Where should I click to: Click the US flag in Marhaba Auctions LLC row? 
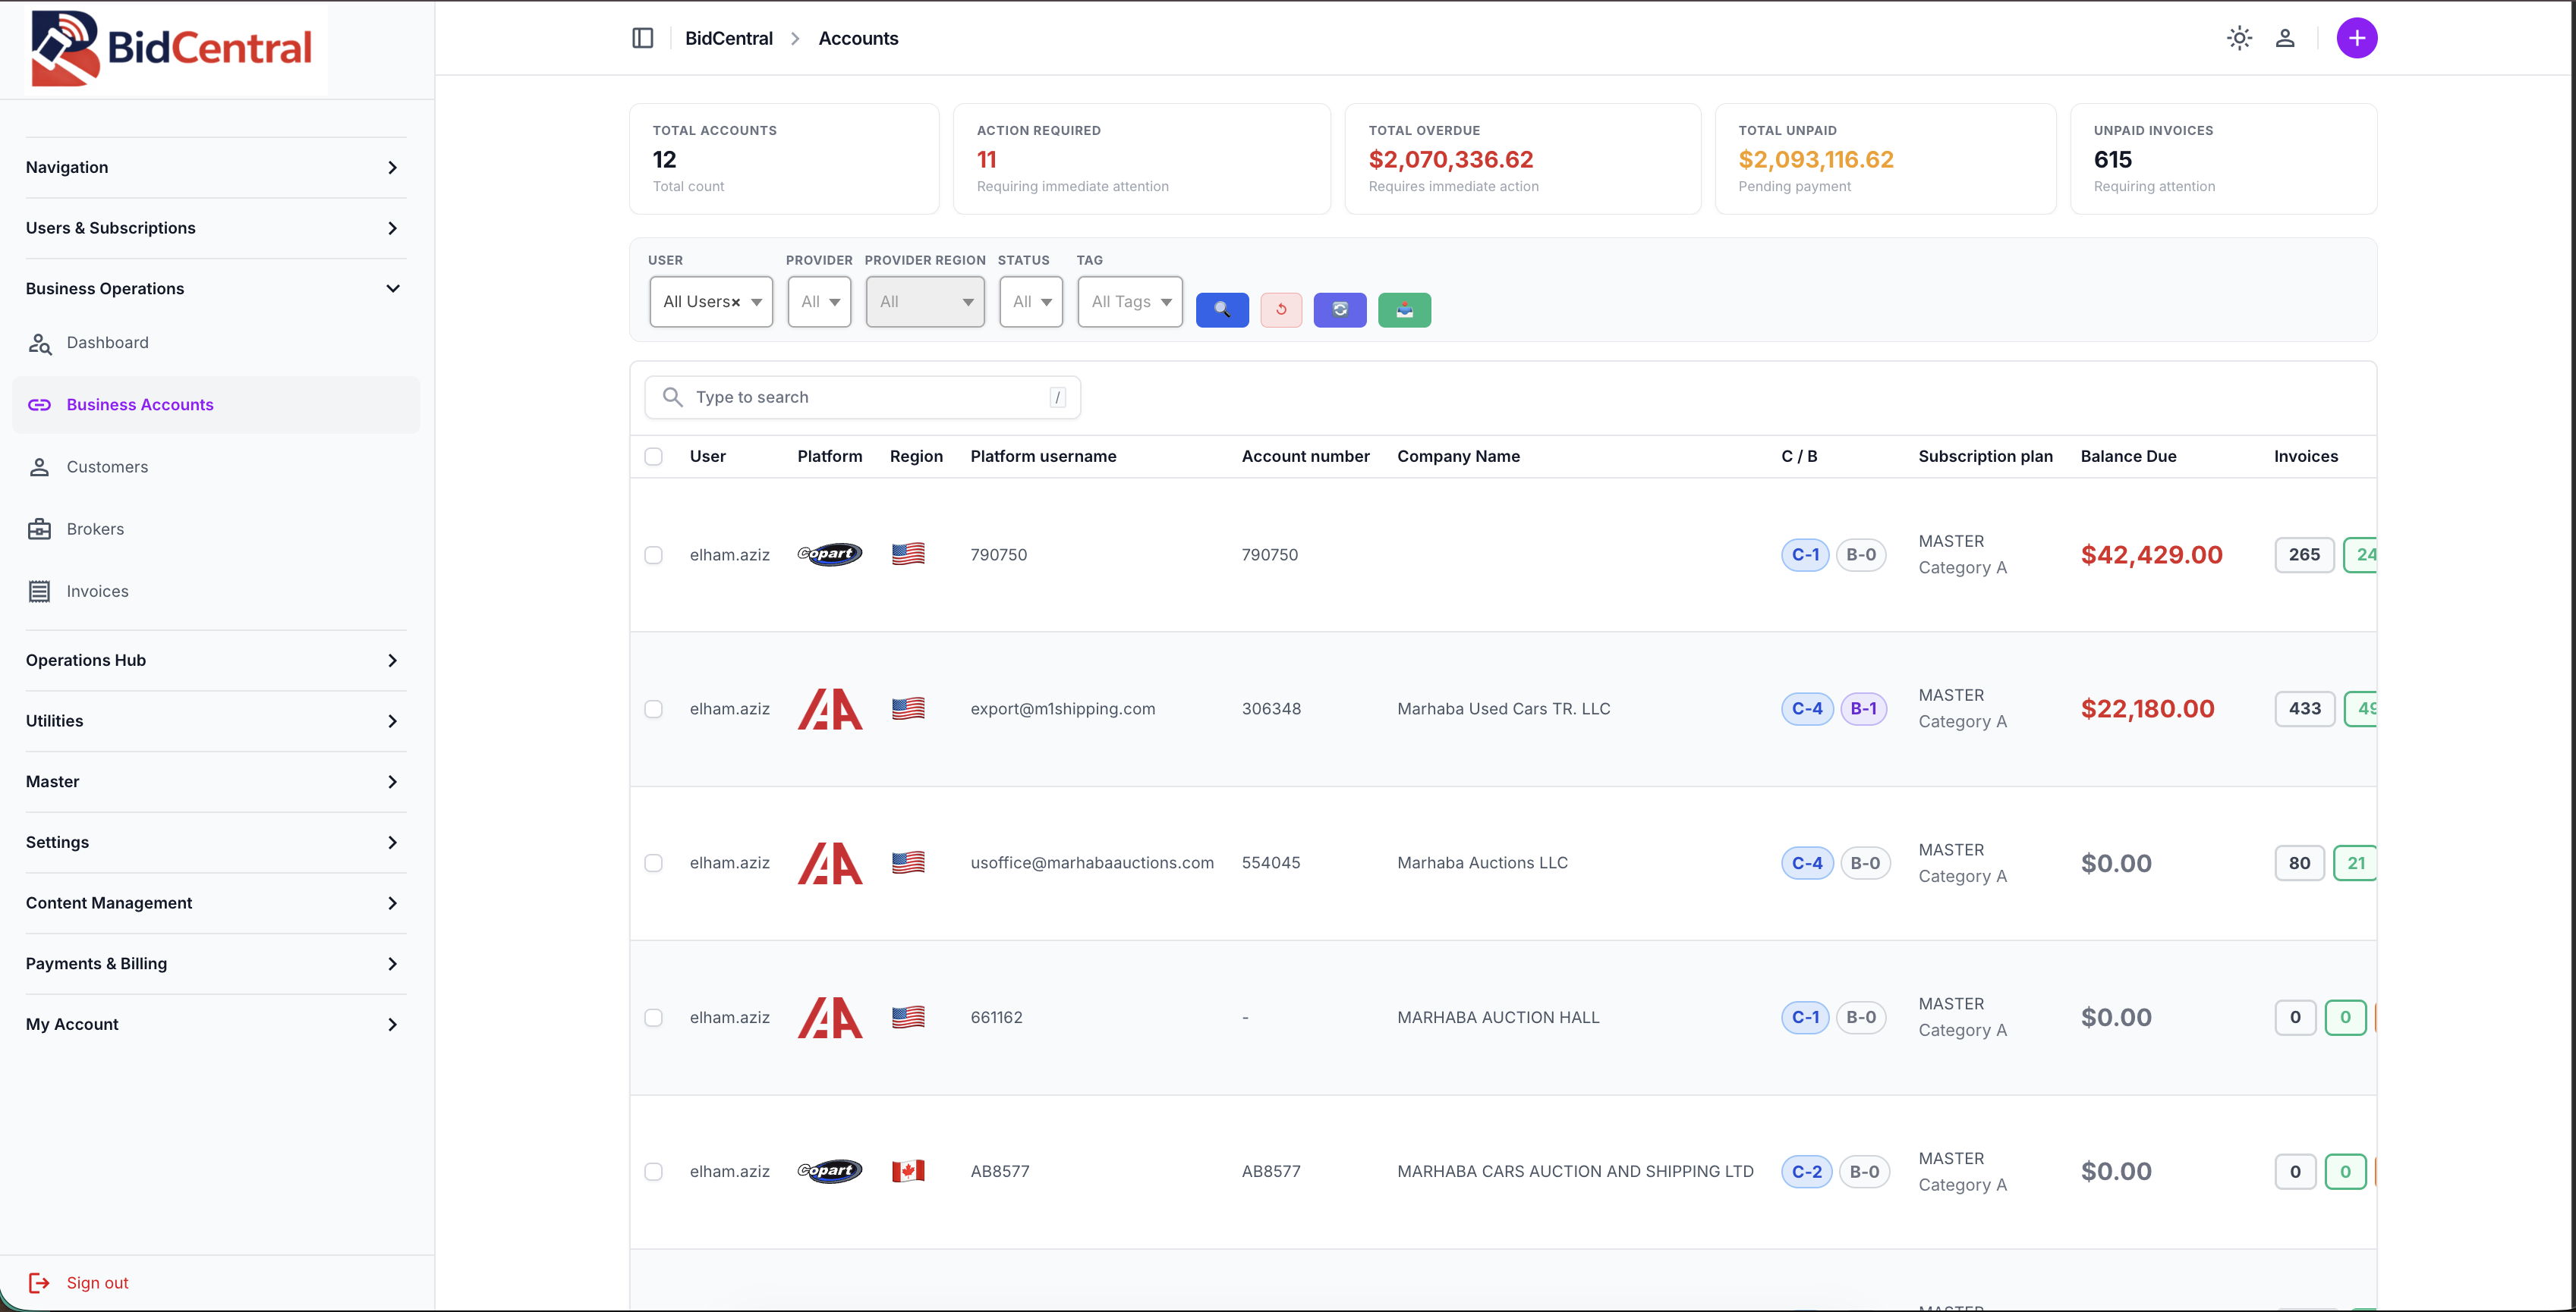click(x=908, y=862)
